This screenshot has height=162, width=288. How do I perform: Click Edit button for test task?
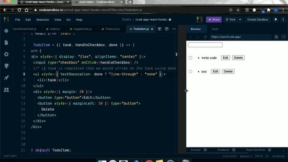point(215,71)
